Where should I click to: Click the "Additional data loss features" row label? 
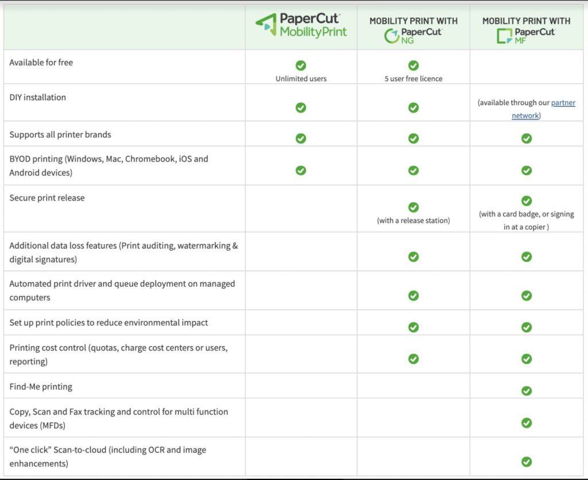coord(124,253)
